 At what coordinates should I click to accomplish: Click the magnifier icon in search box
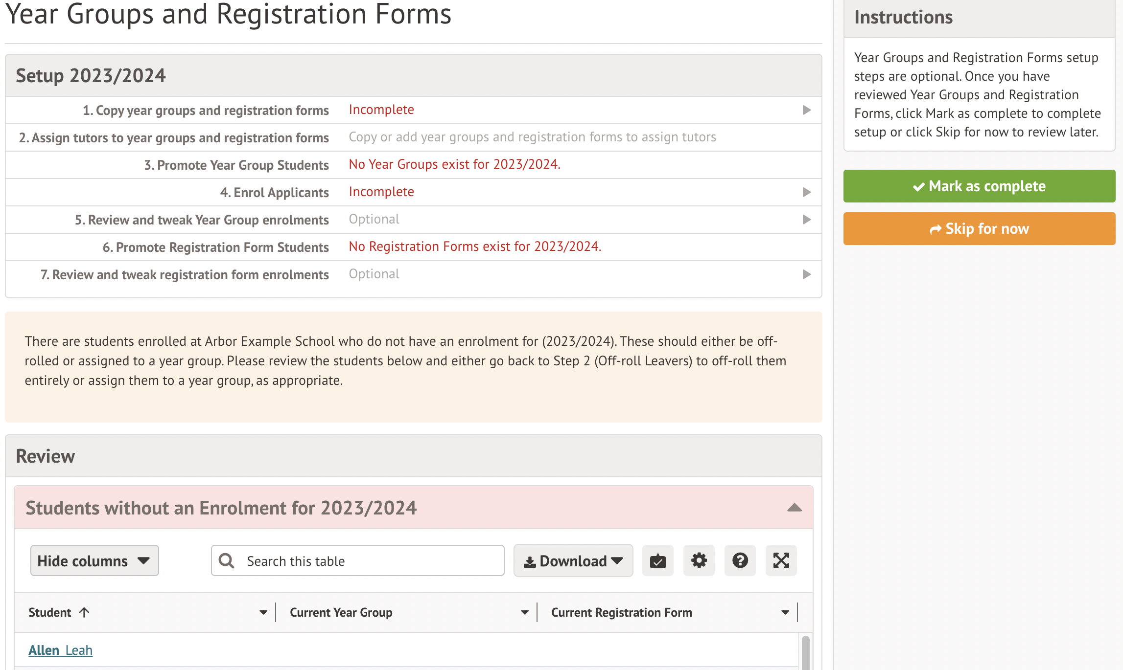pos(226,560)
